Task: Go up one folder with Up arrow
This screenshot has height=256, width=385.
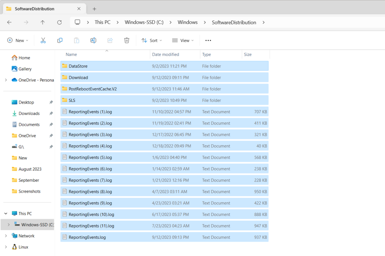Action: tap(42, 23)
